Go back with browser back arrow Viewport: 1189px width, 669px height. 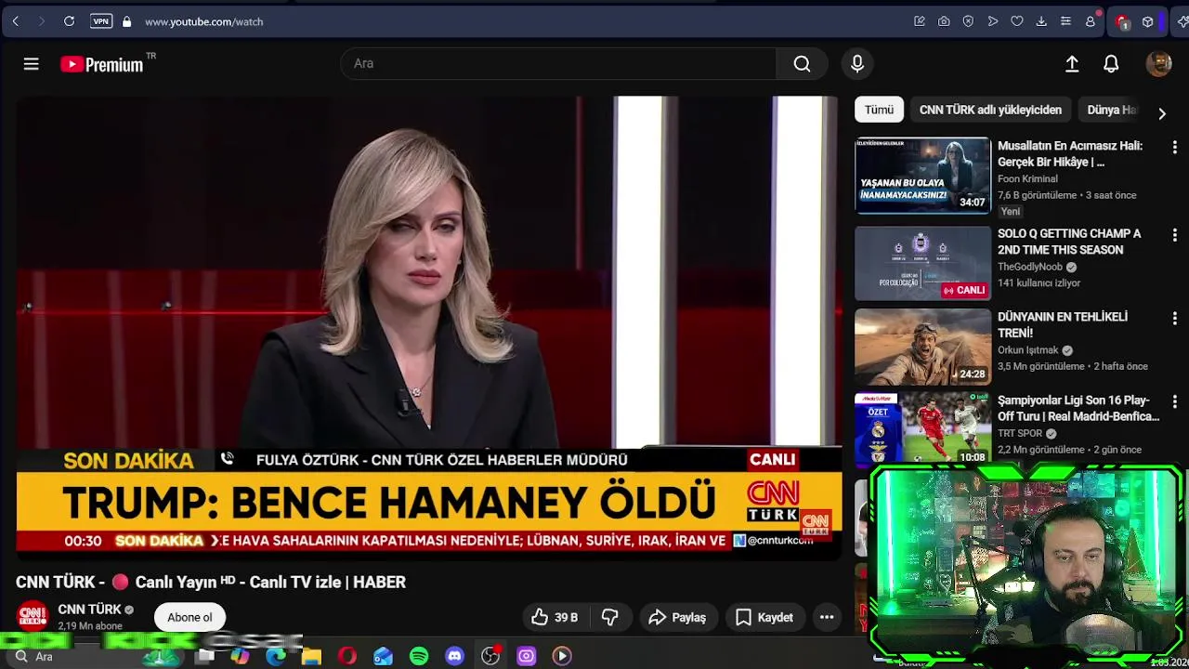[16, 21]
